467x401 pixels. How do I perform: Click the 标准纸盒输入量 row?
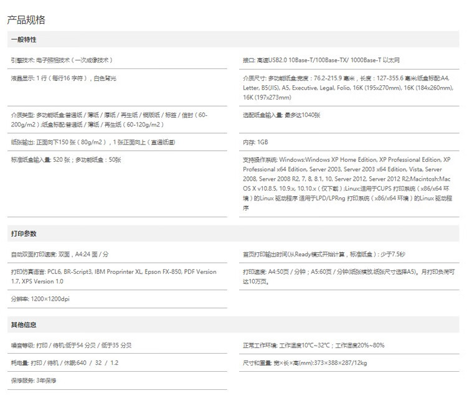[66, 160]
